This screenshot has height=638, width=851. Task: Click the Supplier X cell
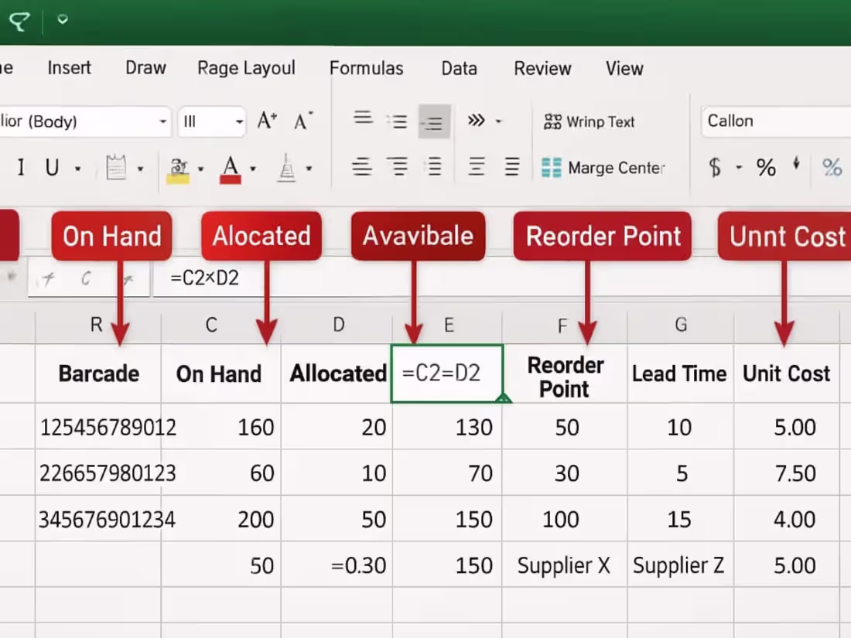click(565, 566)
